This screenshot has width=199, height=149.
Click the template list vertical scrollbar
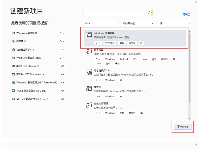click(189, 68)
